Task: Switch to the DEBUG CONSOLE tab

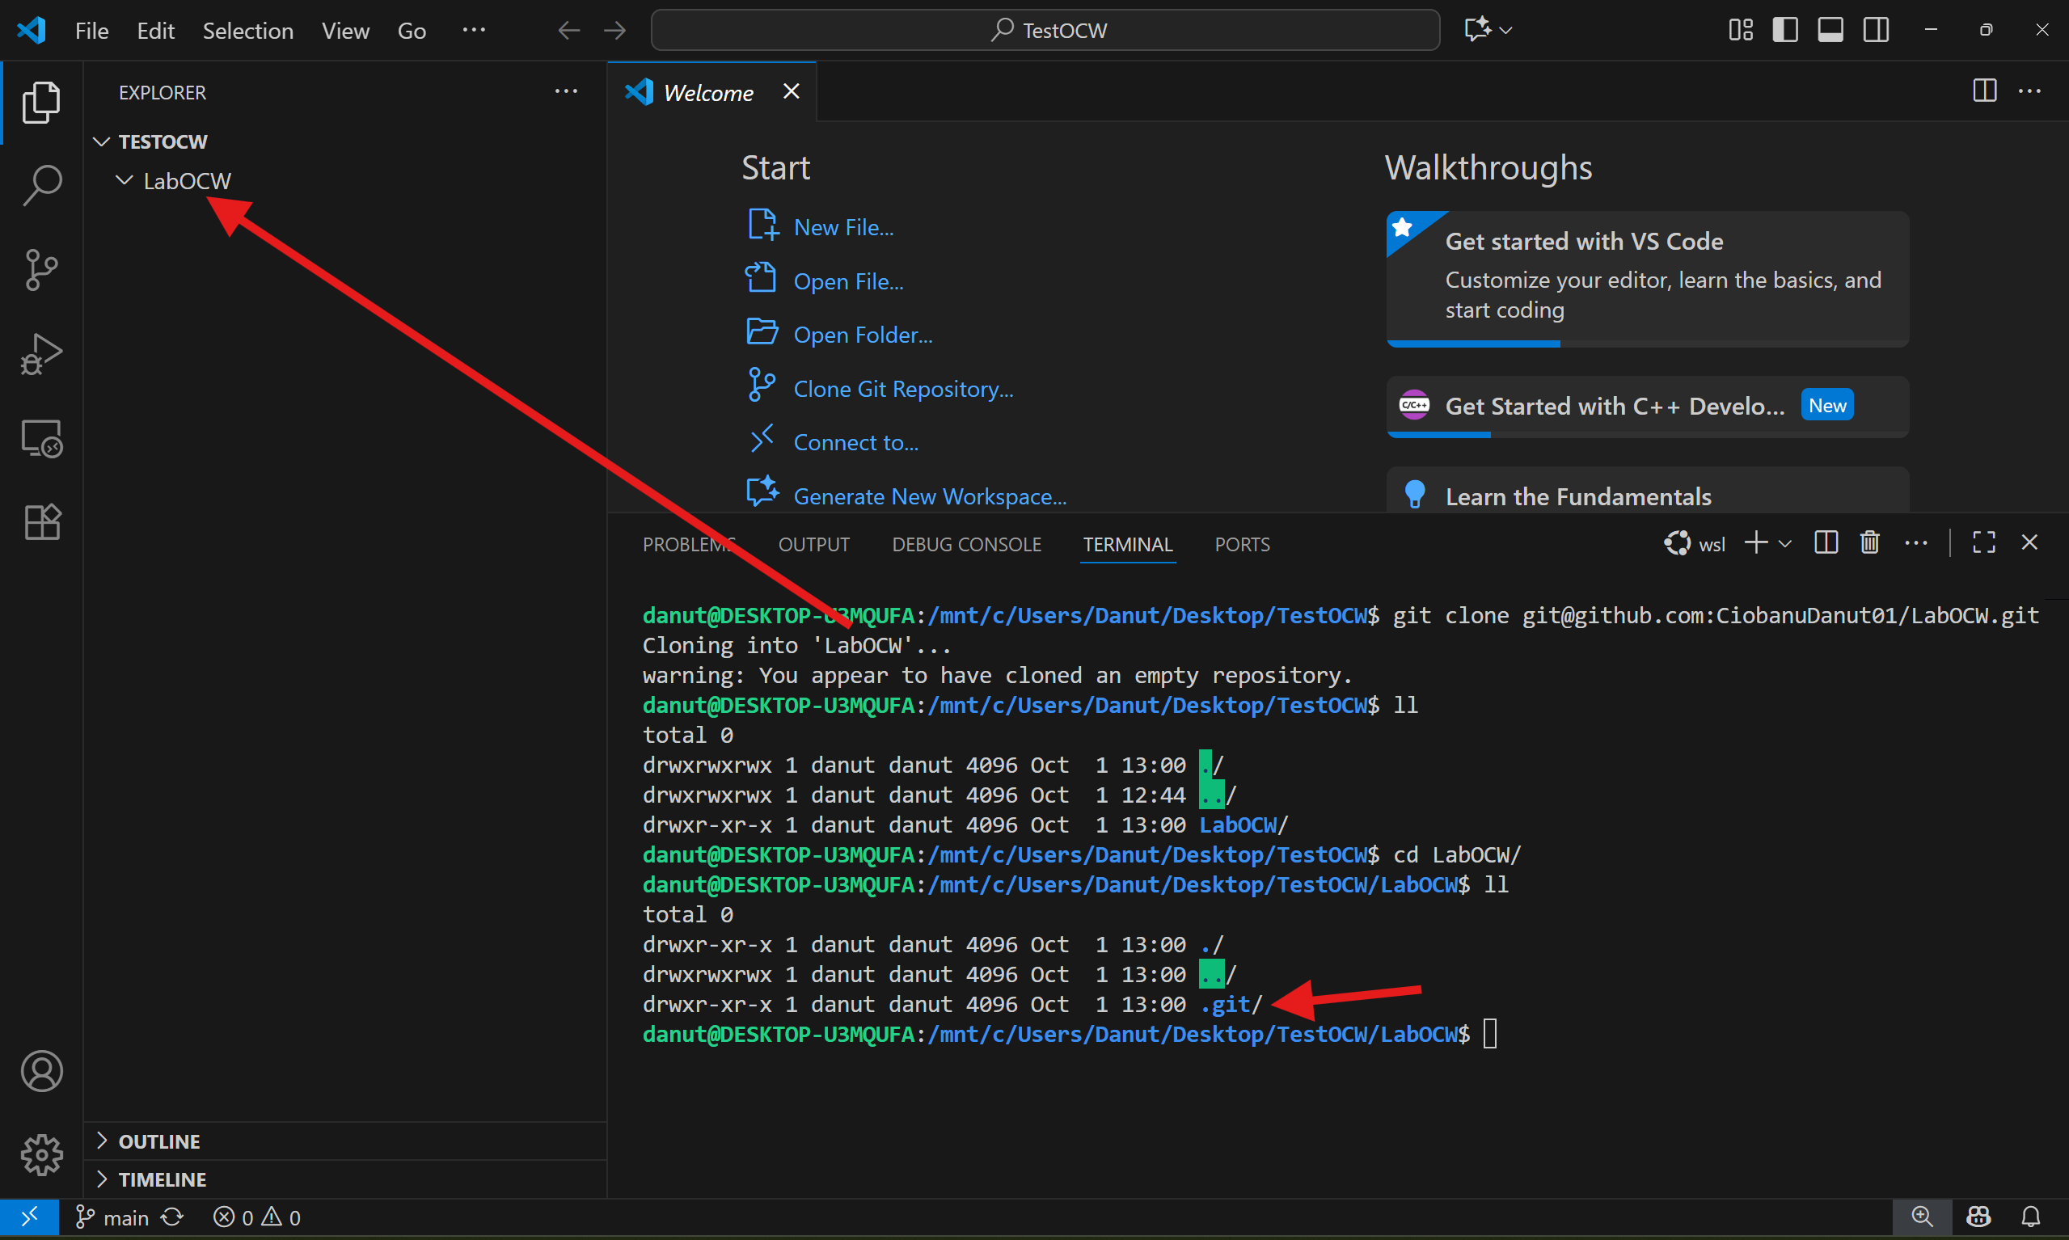Action: [966, 545]
